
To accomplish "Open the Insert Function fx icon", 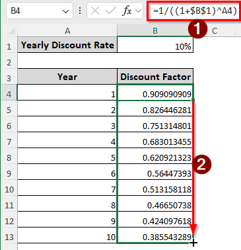I will (x=127, y=11).
